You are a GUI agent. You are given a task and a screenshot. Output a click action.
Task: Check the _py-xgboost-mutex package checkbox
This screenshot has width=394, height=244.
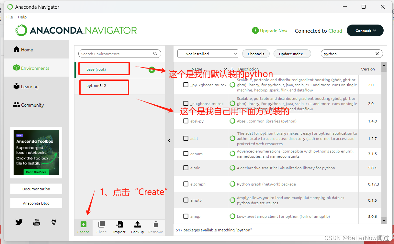click(x=186, y=85)
